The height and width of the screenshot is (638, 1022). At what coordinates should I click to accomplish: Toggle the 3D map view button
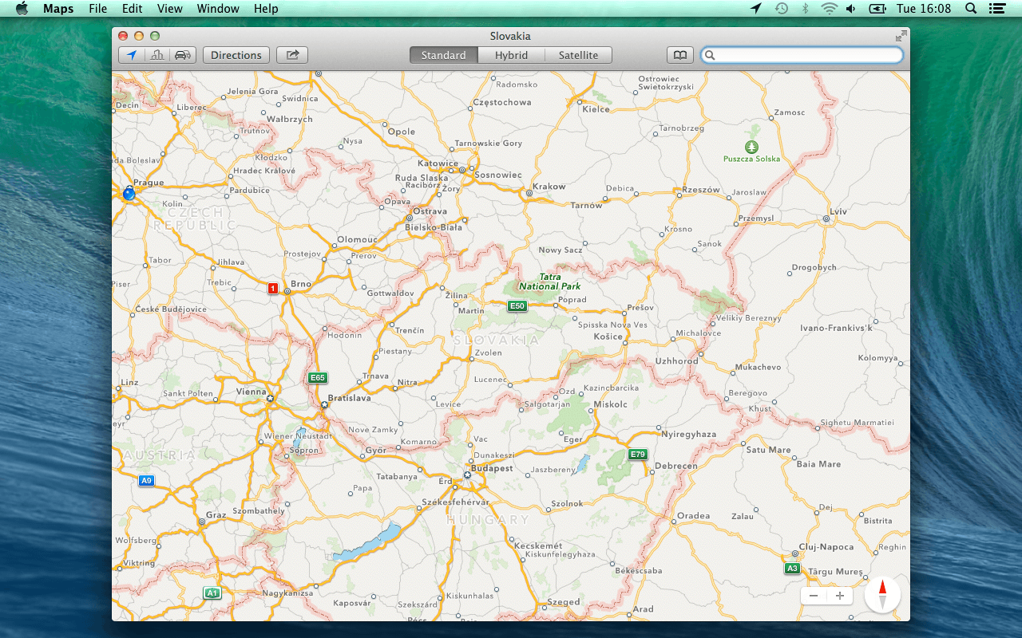click(x=157, y=55)
